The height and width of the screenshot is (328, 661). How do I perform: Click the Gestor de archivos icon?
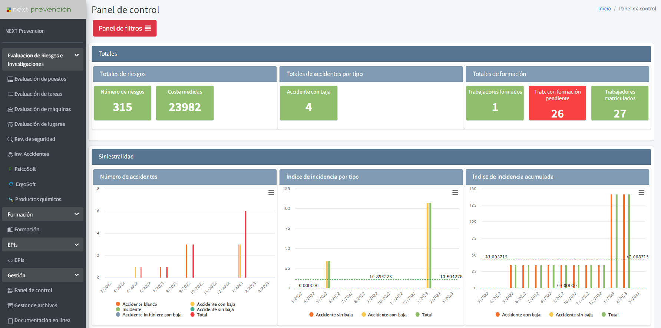click(10, 306)
